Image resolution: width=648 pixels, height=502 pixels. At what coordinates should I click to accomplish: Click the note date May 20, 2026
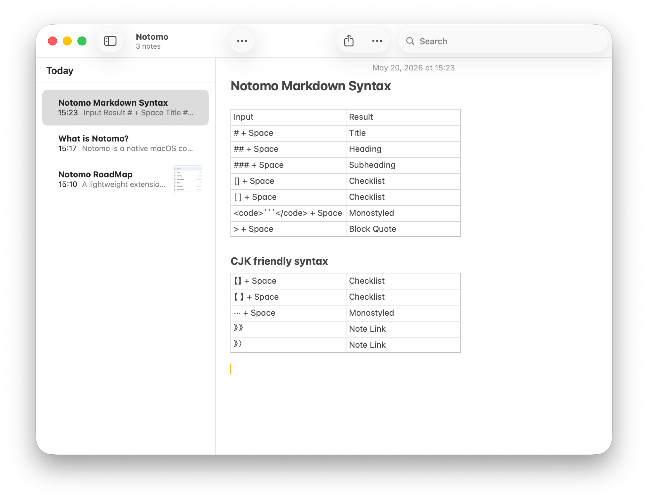click(x=414, y=68)
